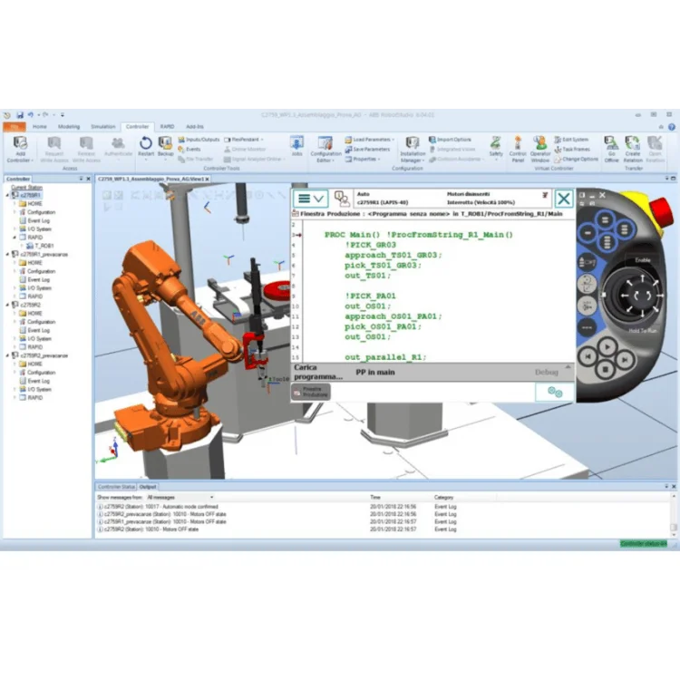Screen dimensions: 680x680
Task: Open the File menu tab
Action: [15, 127]
